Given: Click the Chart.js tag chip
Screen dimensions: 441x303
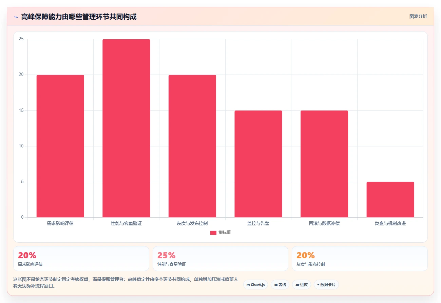Looking at the screenshot, I should 255,285.
